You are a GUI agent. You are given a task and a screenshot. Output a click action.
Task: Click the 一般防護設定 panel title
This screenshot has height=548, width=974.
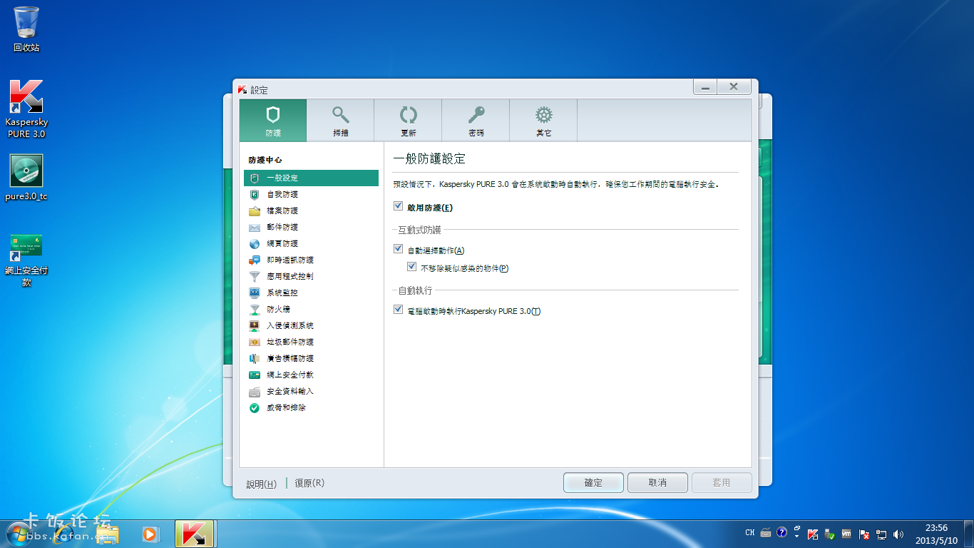(429, 159)
